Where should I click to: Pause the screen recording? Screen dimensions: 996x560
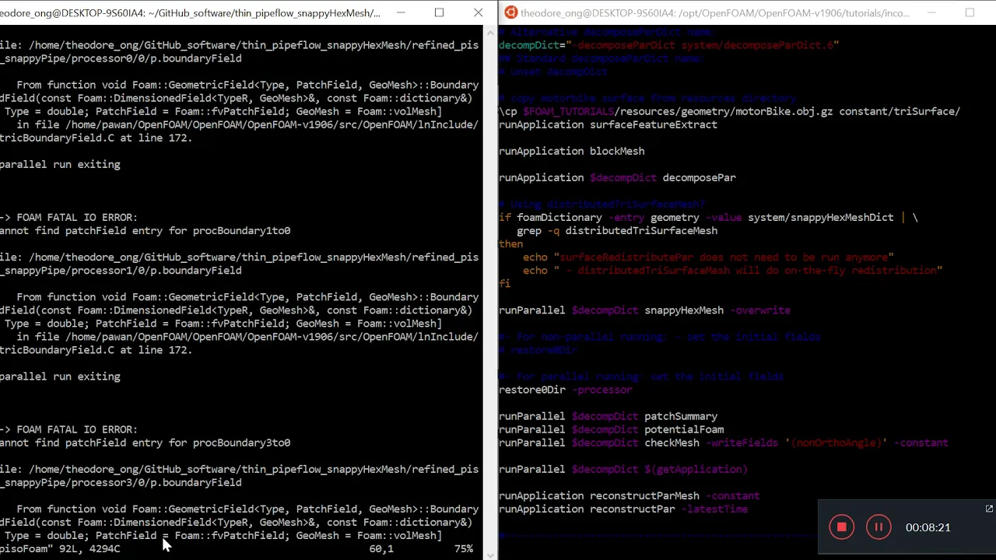[879, 527]
